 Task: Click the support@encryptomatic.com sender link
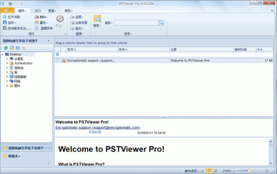tap(98, 127)
